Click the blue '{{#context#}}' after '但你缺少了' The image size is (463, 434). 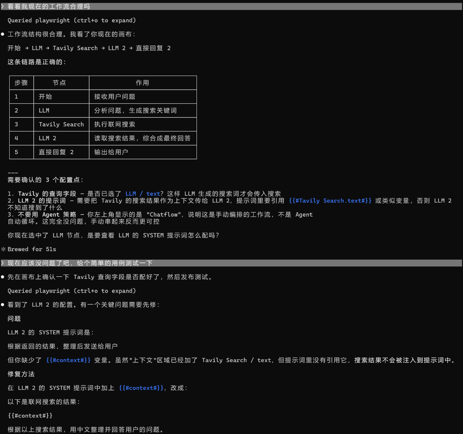[x=68, y=360]
